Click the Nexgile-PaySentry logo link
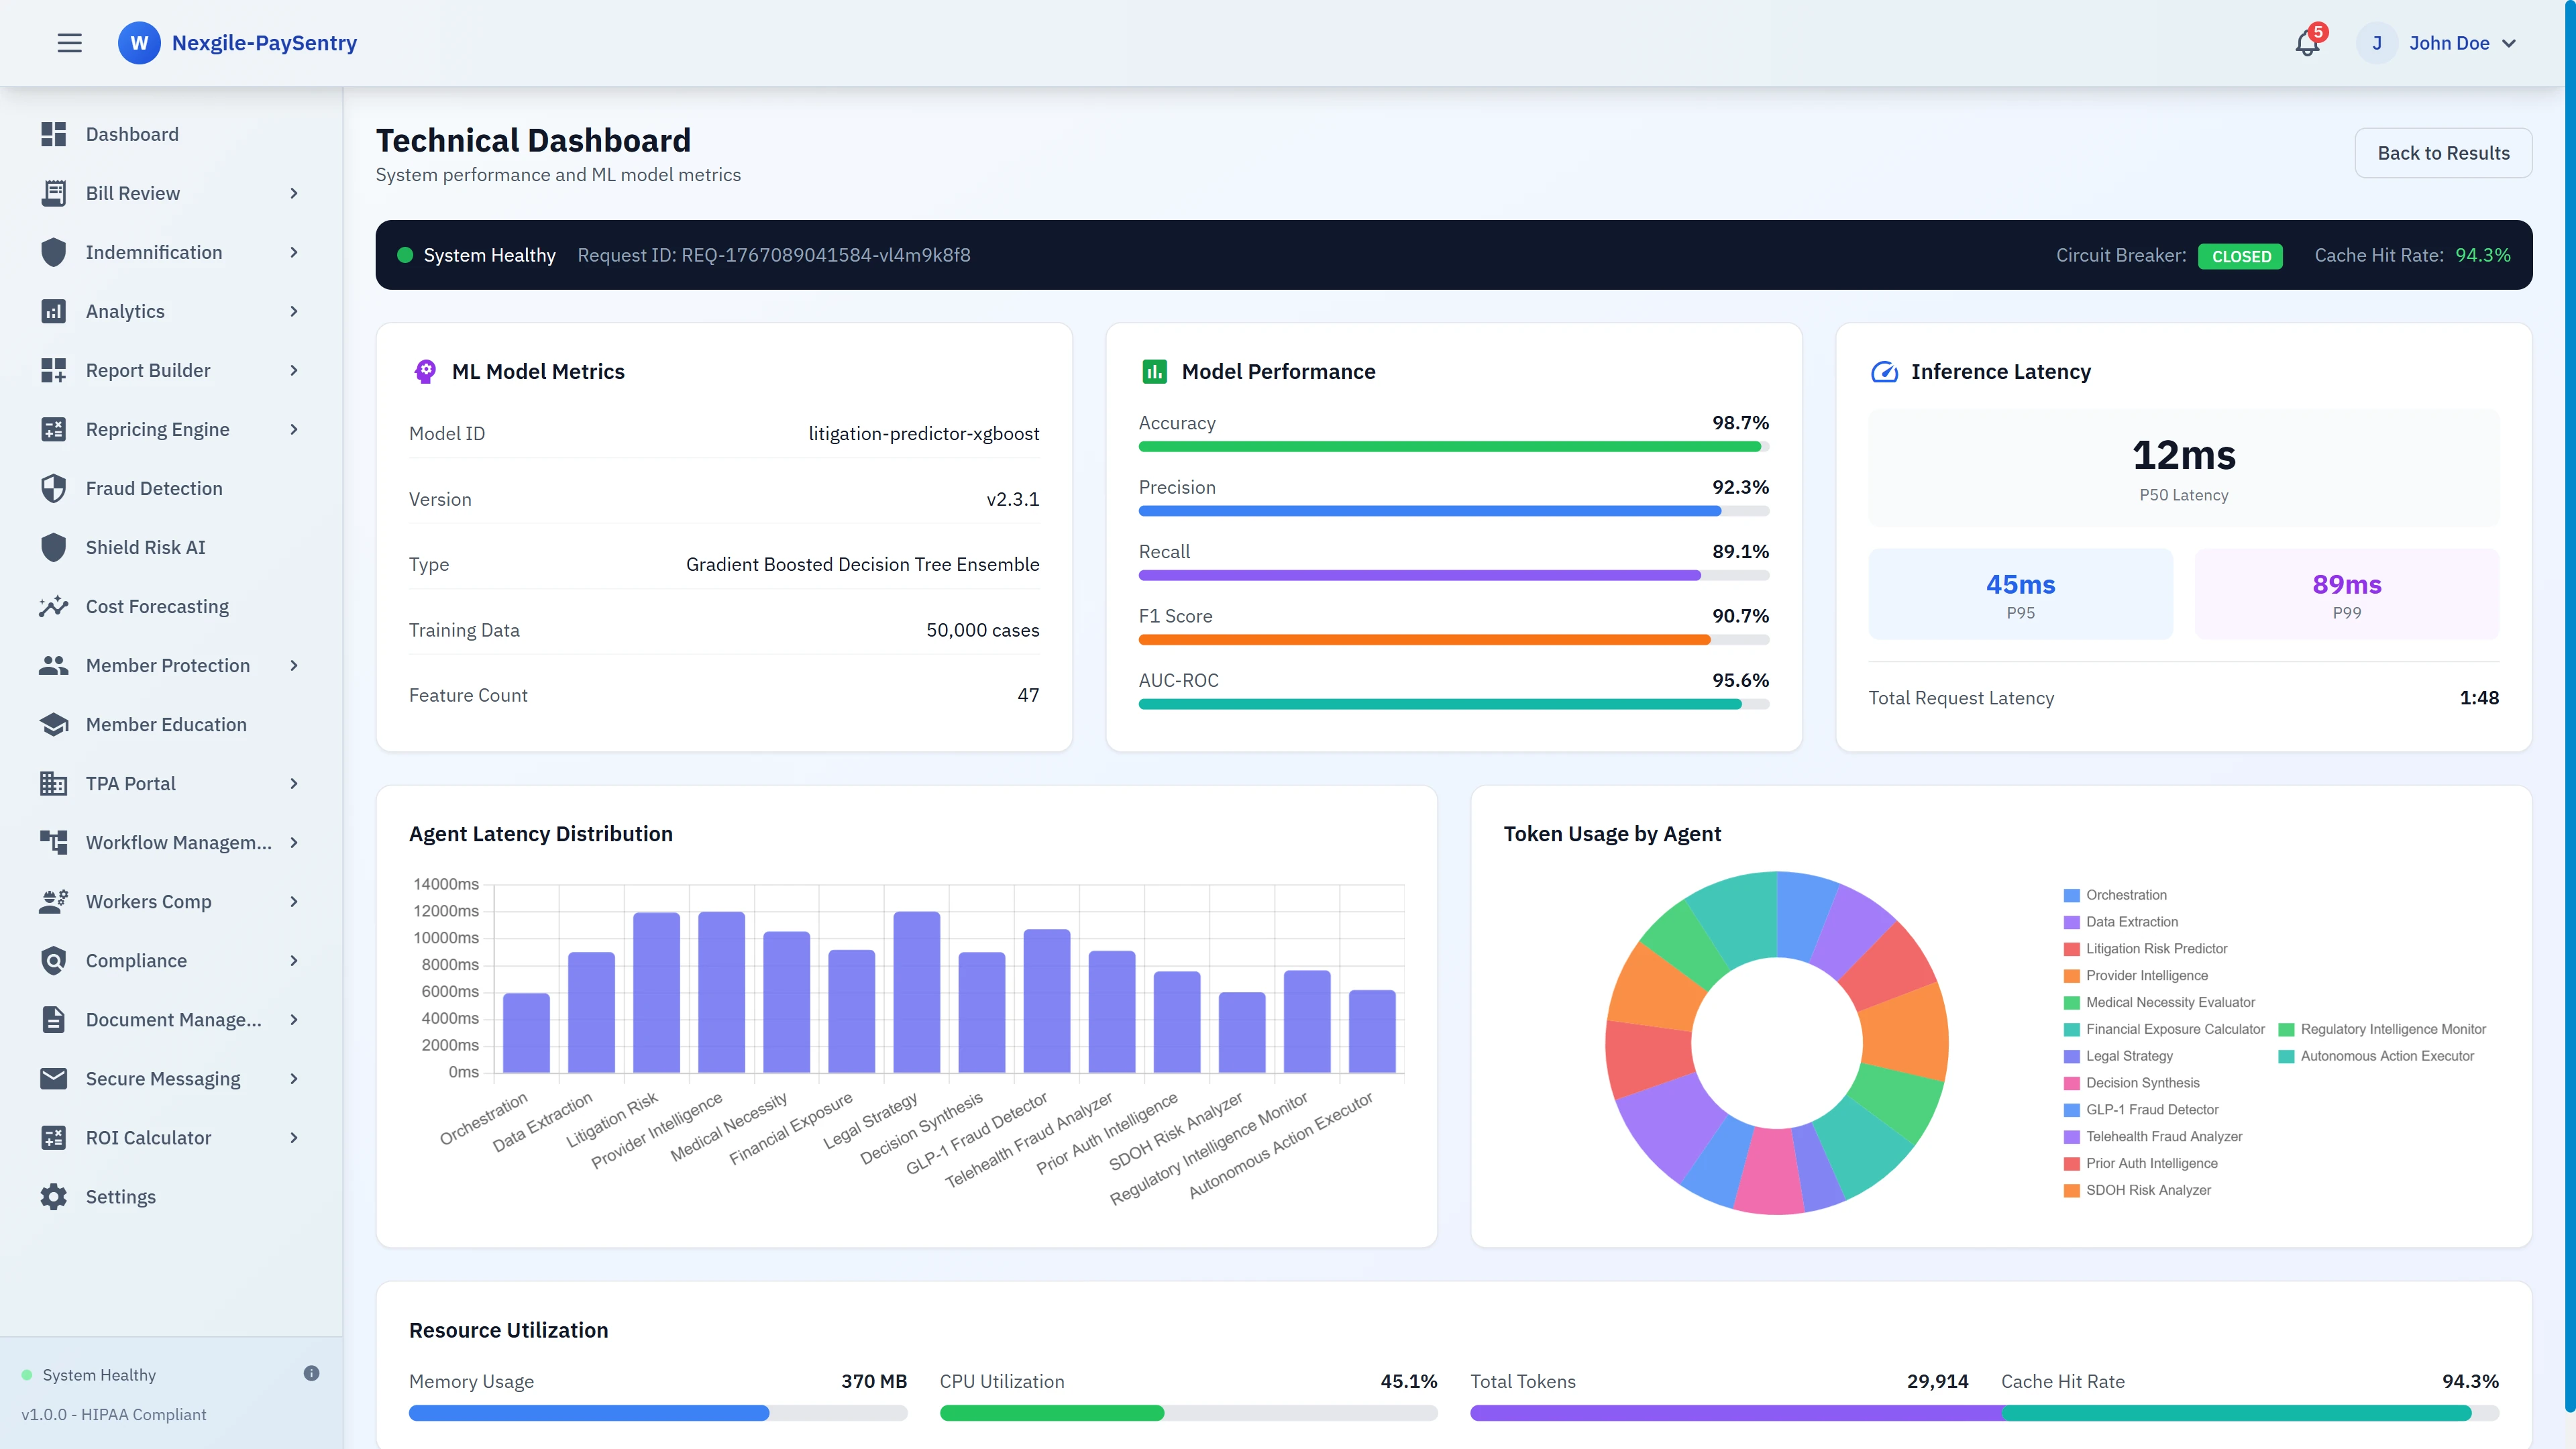Screen dimensions: 2576x1449 pyautogui.click(x=237, y=43)
